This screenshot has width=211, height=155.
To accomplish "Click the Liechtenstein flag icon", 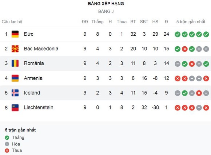I will (x=15, y=108).
